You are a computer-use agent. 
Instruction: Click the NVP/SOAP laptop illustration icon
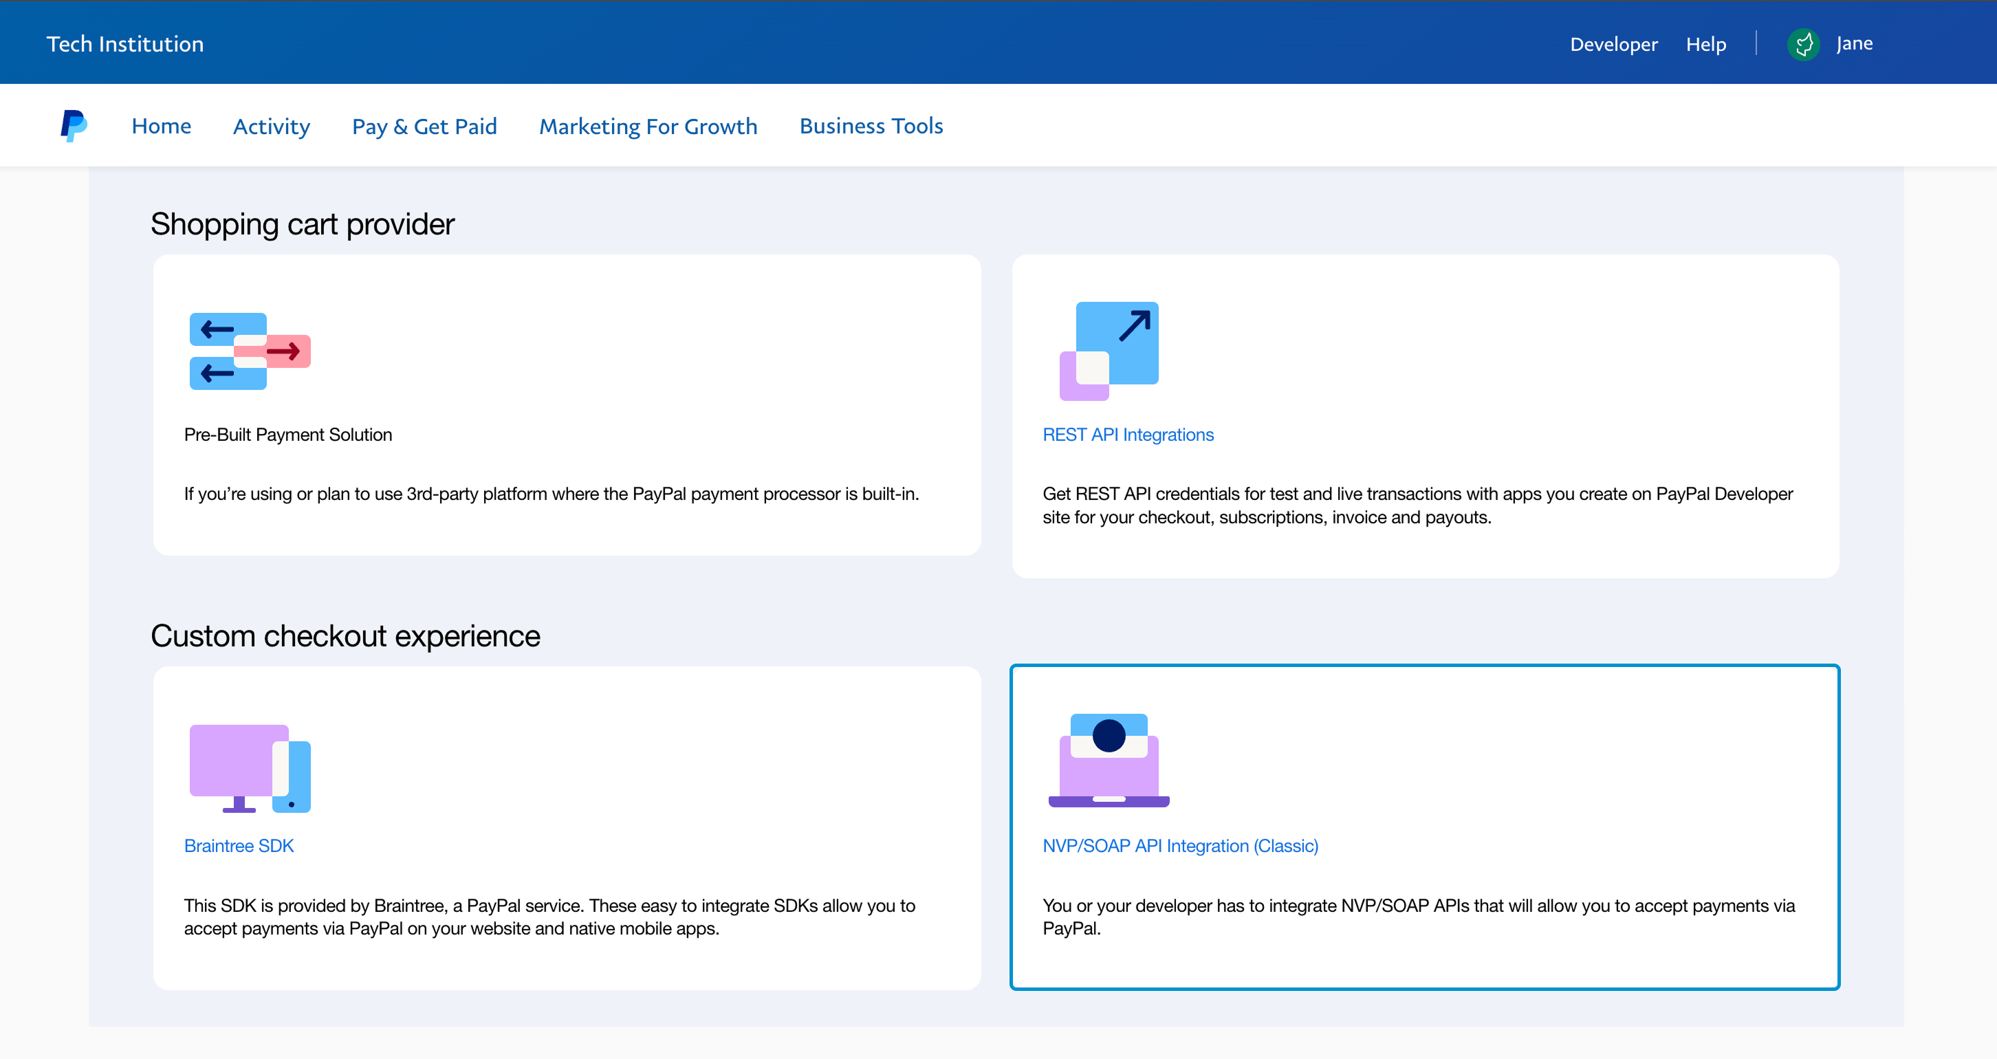(1109, 761)
